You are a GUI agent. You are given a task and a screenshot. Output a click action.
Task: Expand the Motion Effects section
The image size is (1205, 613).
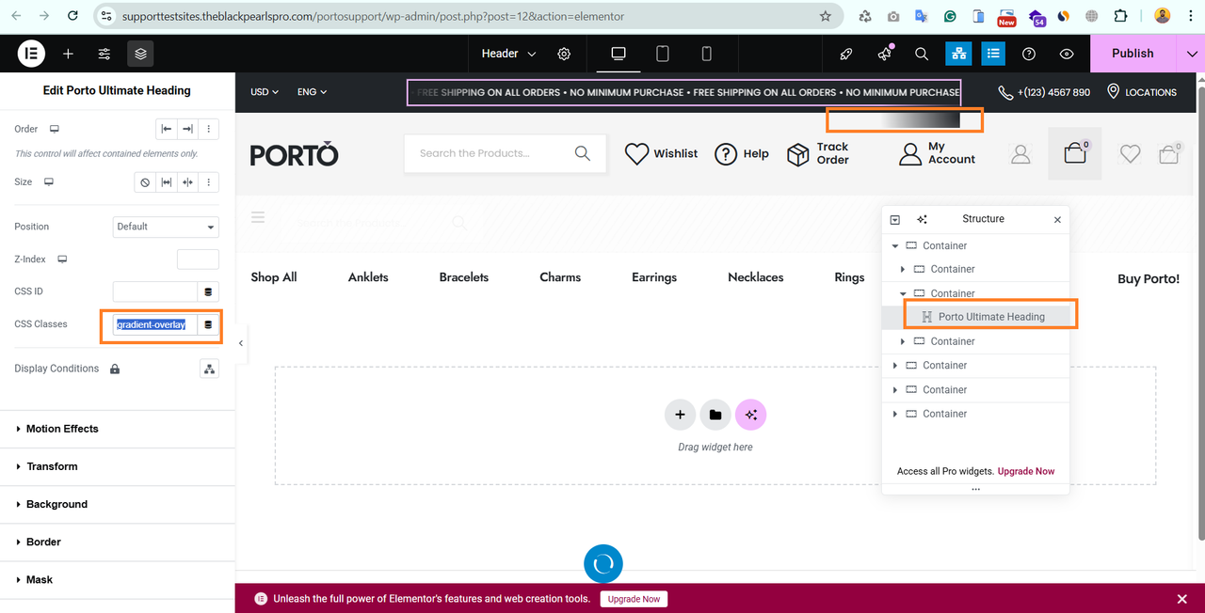click(x=118, y=429)
